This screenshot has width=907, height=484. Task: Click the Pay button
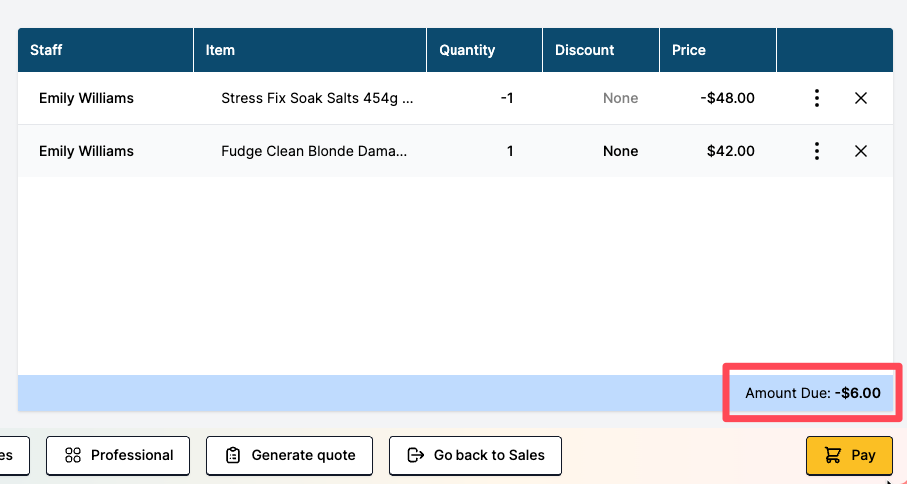click(849, 456)
